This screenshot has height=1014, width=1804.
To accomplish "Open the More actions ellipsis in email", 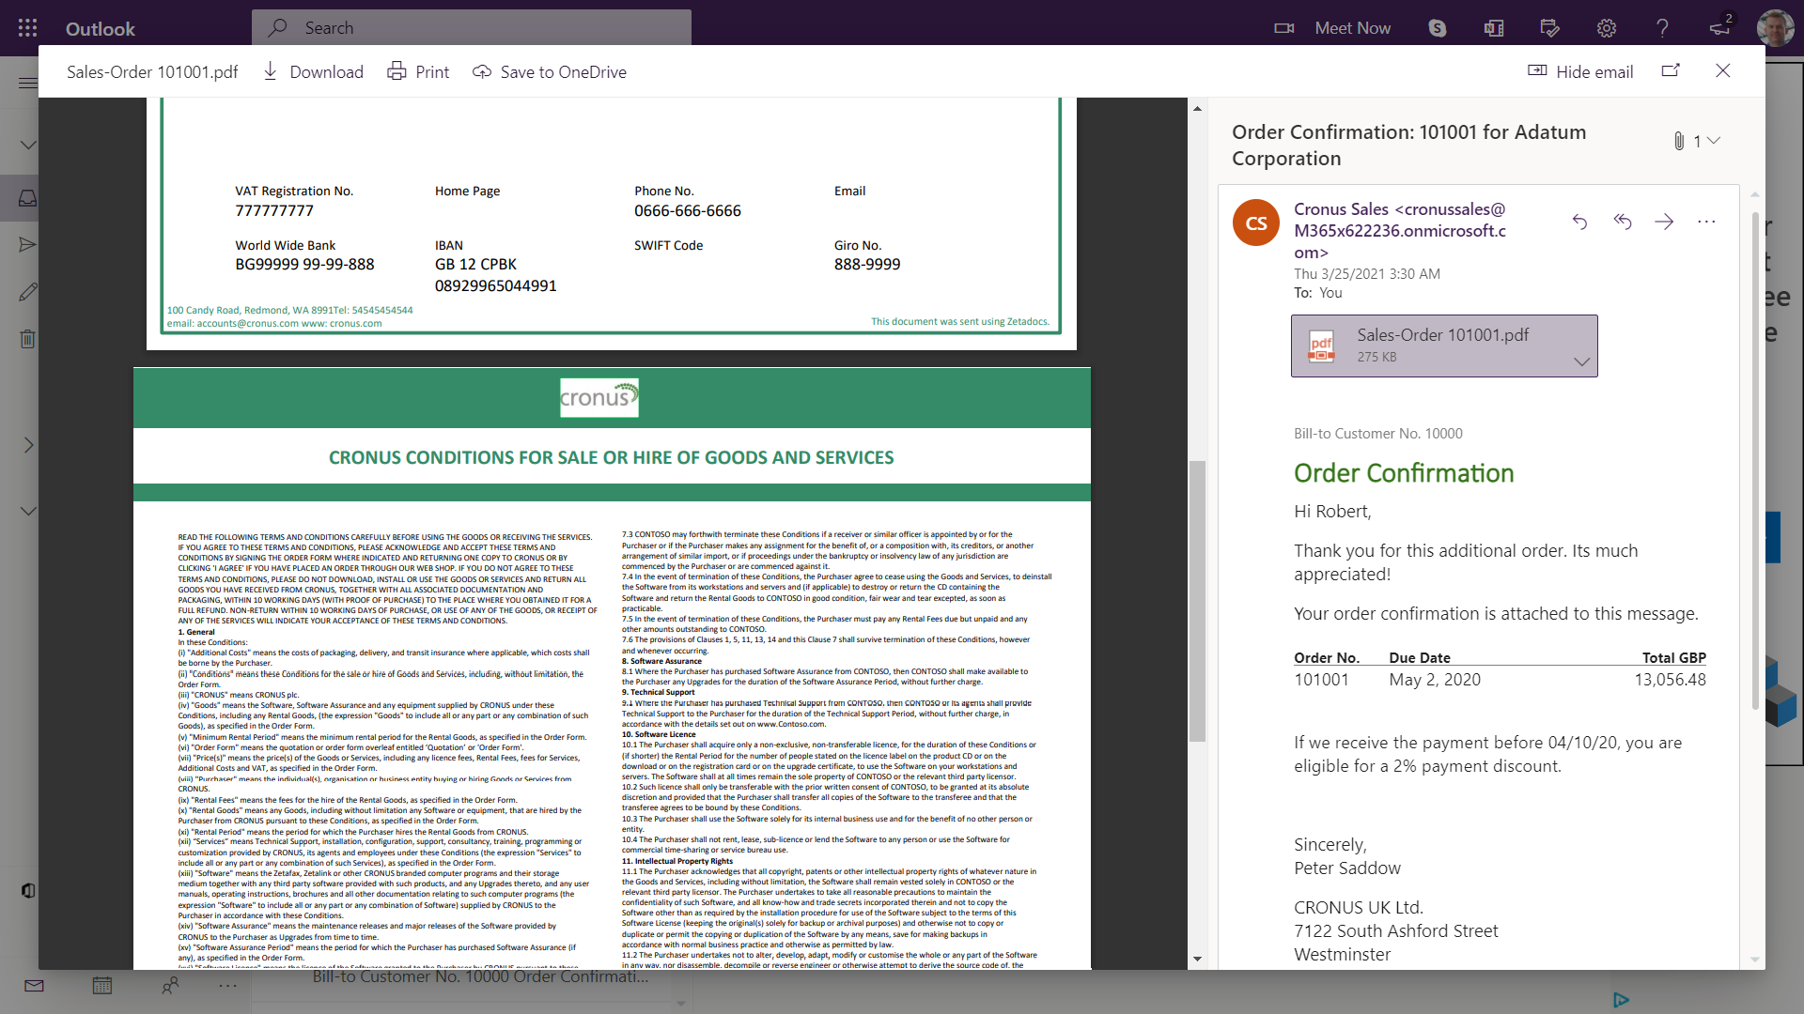I will pos(1706,222).
